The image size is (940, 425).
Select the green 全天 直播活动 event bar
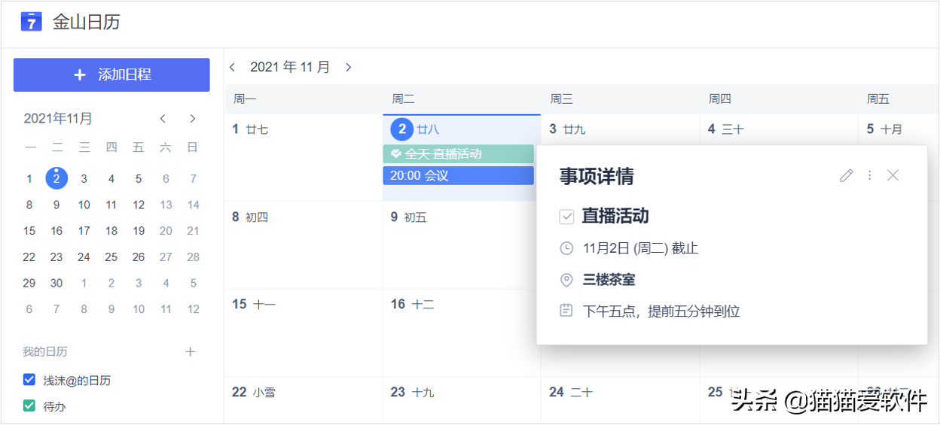tap(458, 154)
